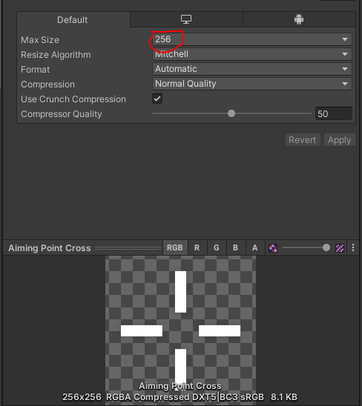Toggle the Use Crunch Compression checkbox
The image size is (362, 406).
click(x=157, y=99)
